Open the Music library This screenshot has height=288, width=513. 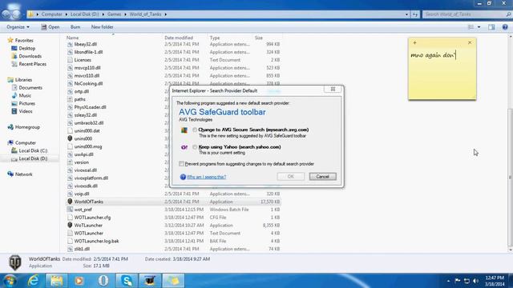[x=25, y=96]
